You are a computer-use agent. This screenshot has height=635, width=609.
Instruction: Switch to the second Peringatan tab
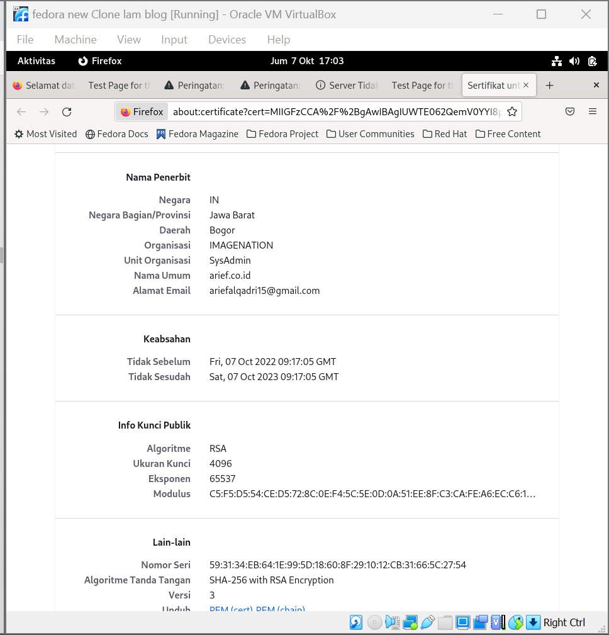270,86
